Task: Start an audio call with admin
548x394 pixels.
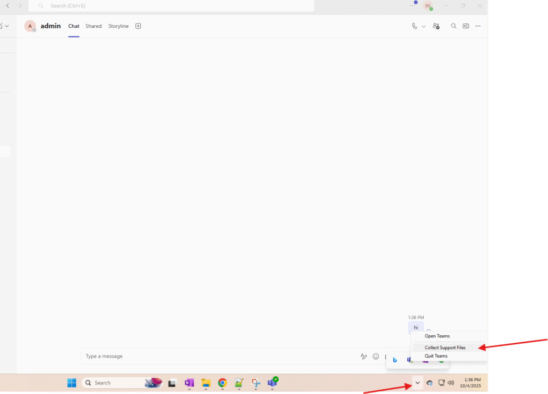Action: [x=414, y=26]
